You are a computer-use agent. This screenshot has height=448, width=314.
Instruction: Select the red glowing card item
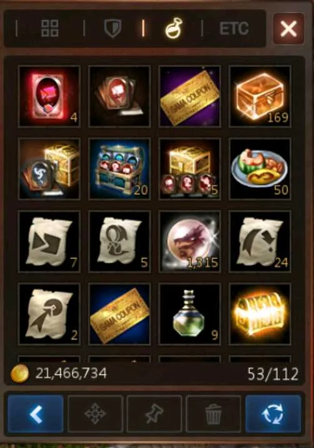coord(49,96)
